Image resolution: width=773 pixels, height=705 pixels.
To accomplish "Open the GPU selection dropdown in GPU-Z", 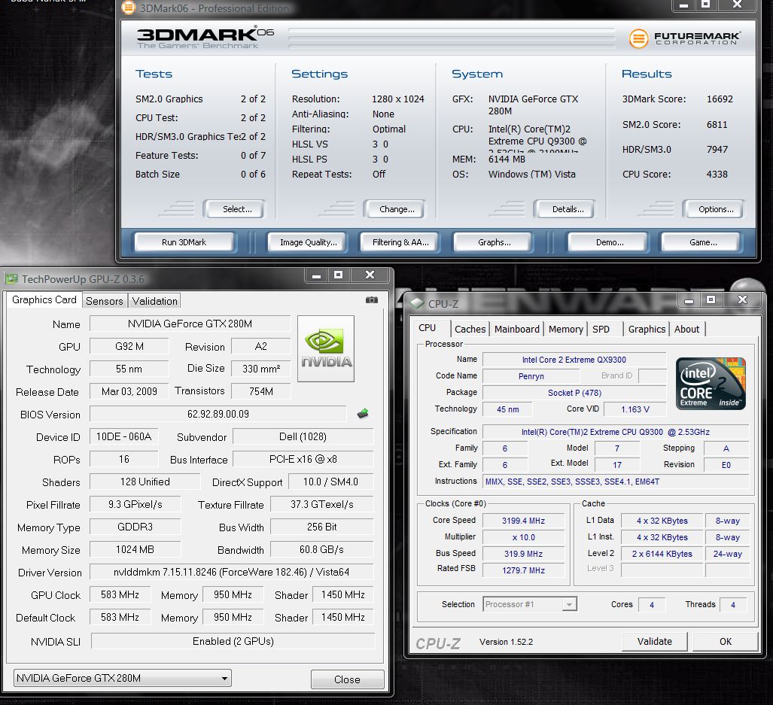I will click(x=224, y=679).
